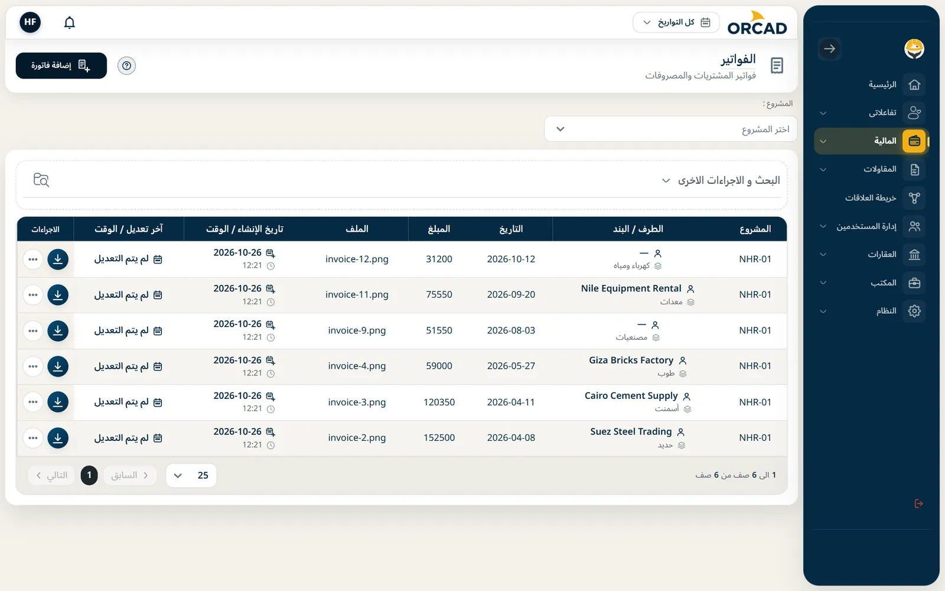The image size is (945, 591).
Task: Click invoice-3.png file name
Action: pos(357,402)
